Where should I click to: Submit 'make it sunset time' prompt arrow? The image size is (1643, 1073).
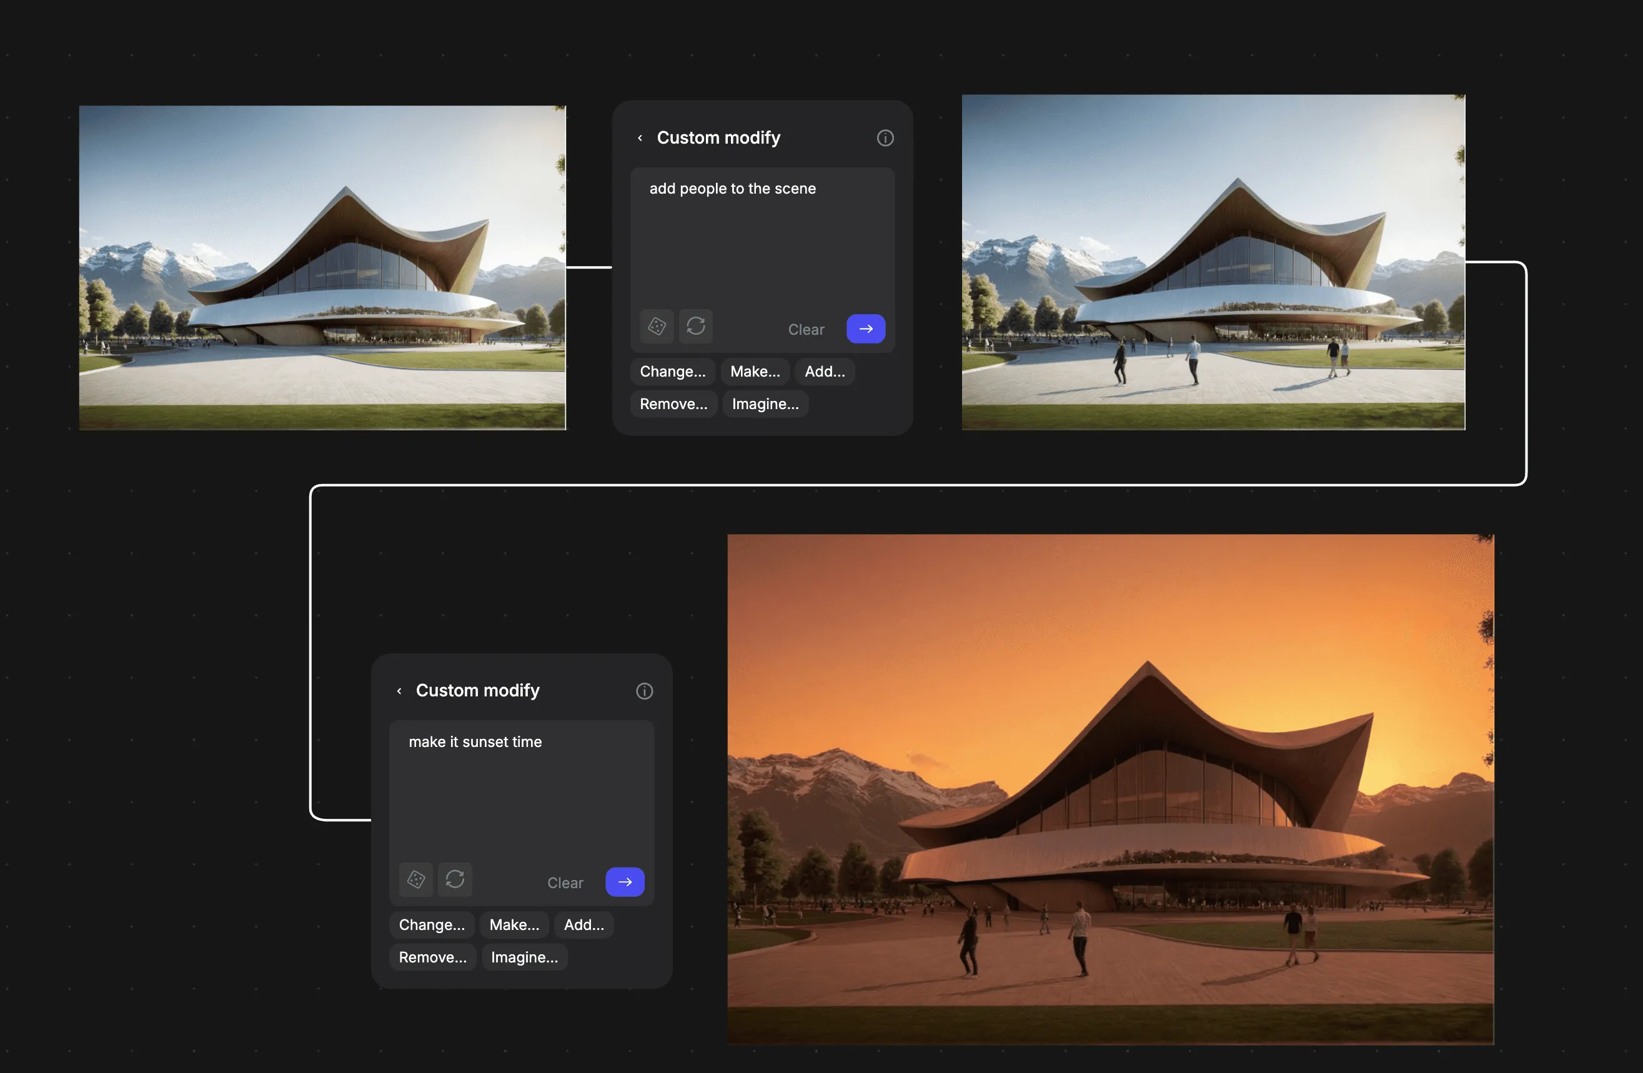[x=625, y=883]
